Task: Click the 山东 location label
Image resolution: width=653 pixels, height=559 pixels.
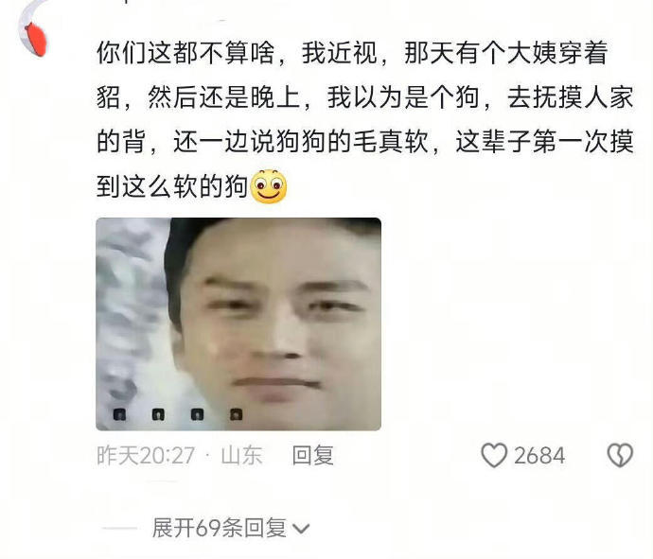Action: tap(241, 455)
